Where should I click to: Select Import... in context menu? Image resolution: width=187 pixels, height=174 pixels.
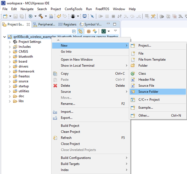[x=91, y=112]
